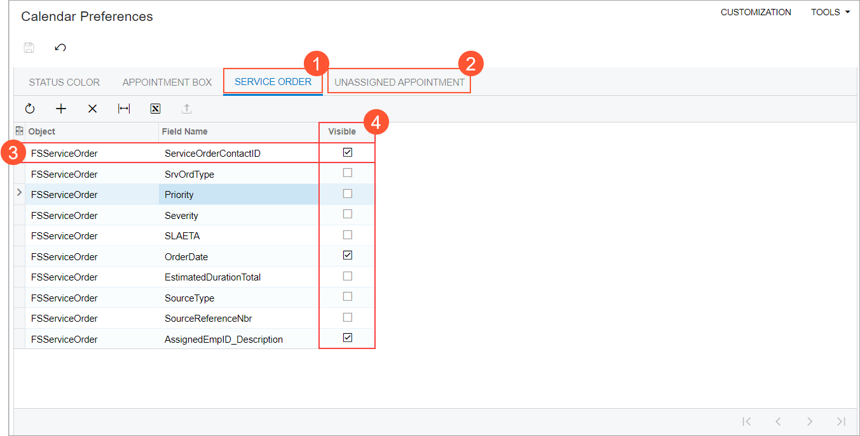Viewport: 860px width, 436px height.
Task: Click the Customization menu link
Action: (756, 12)
